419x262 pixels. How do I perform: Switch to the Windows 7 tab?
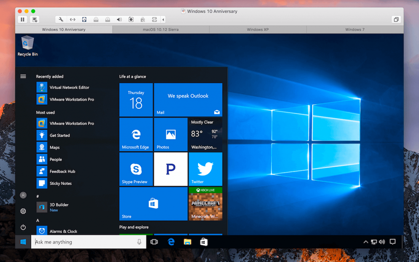(x=355, y=29)
